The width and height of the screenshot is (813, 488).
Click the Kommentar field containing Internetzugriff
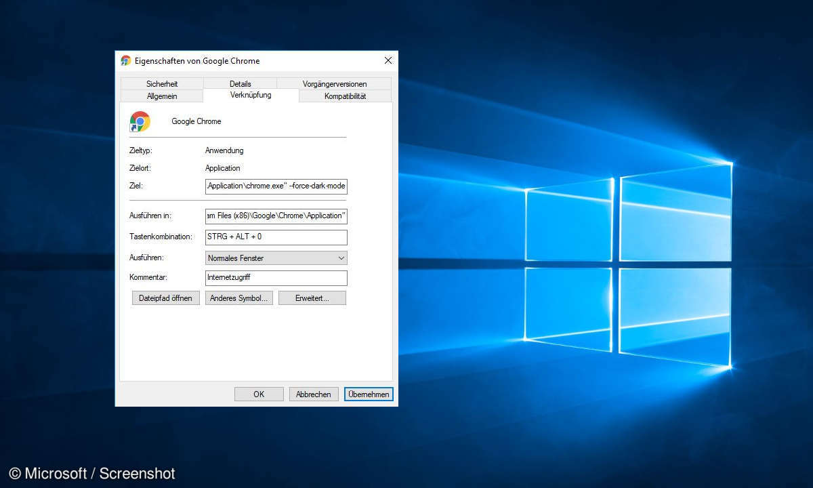(x=276, y=278)
